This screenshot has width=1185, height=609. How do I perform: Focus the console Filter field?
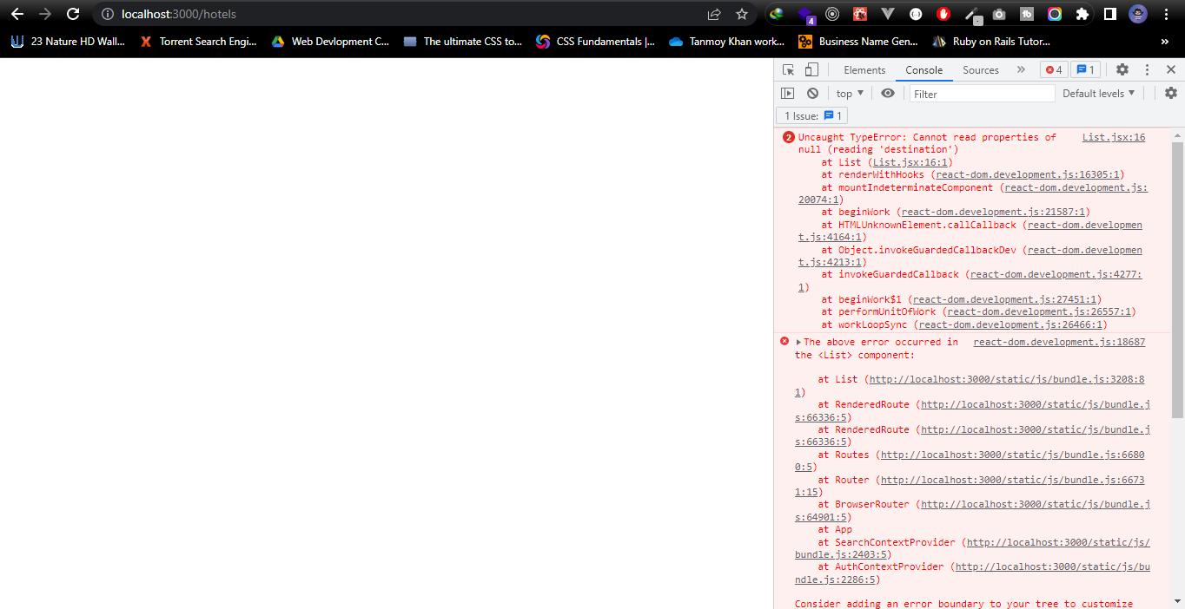coord(982,94)
